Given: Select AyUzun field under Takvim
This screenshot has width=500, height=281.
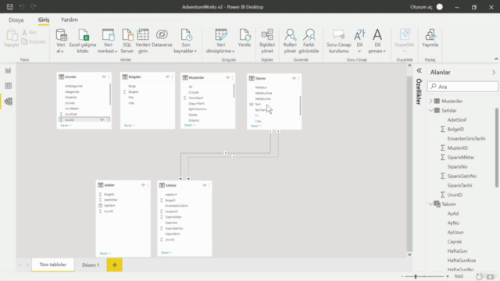Looking at the screenshot, I should coord(455,233).
